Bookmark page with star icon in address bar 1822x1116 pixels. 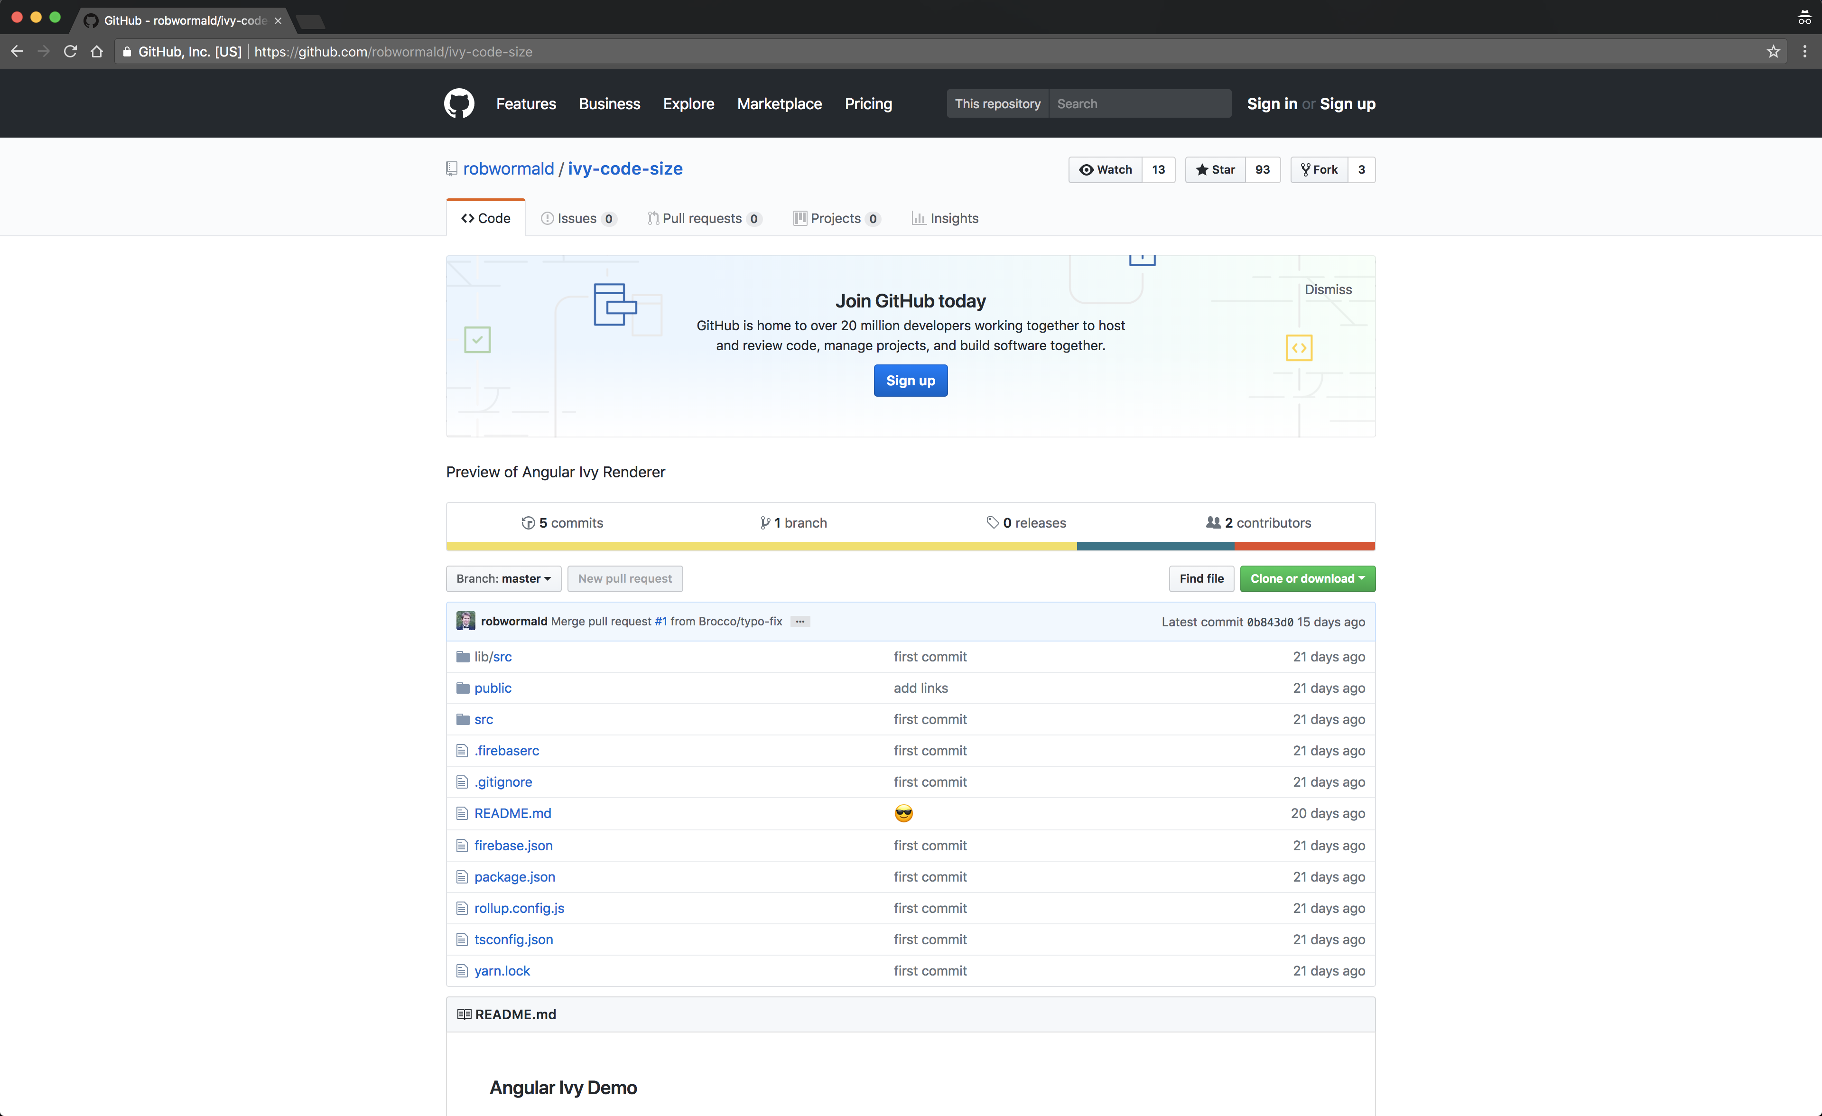pyautogui.click(x=1773, y=52)
